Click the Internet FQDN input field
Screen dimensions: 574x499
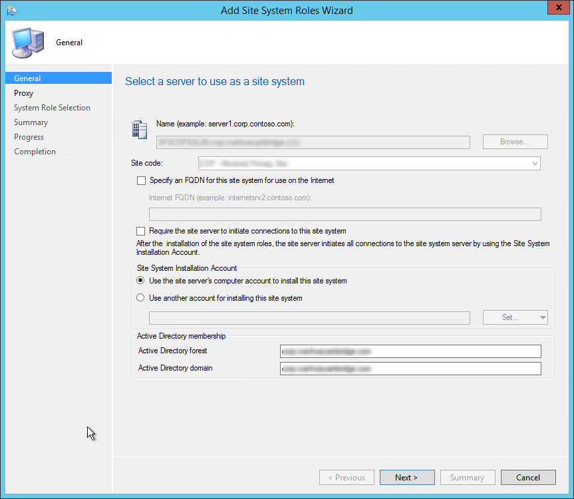pos(345,214)
